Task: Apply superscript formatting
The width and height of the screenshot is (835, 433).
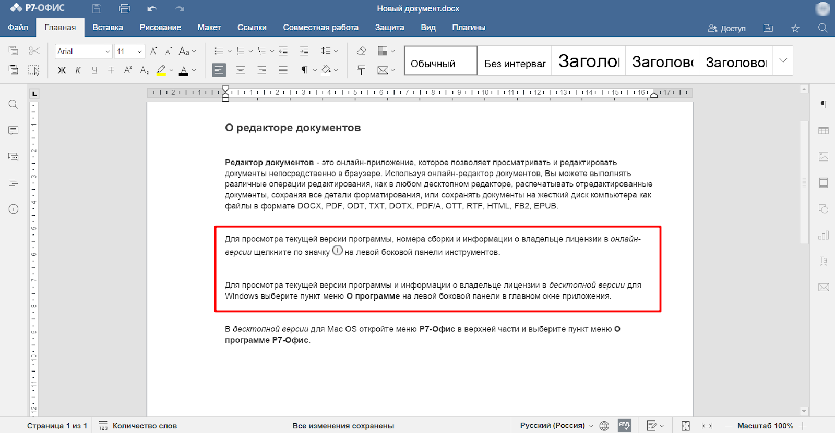Action: (128, 70)
